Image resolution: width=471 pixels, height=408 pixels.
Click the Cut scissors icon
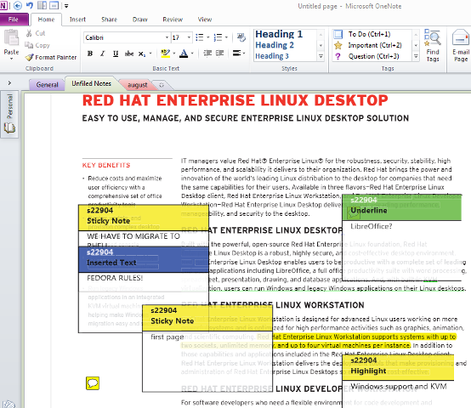pyautogui.click(x=29, y=33)
